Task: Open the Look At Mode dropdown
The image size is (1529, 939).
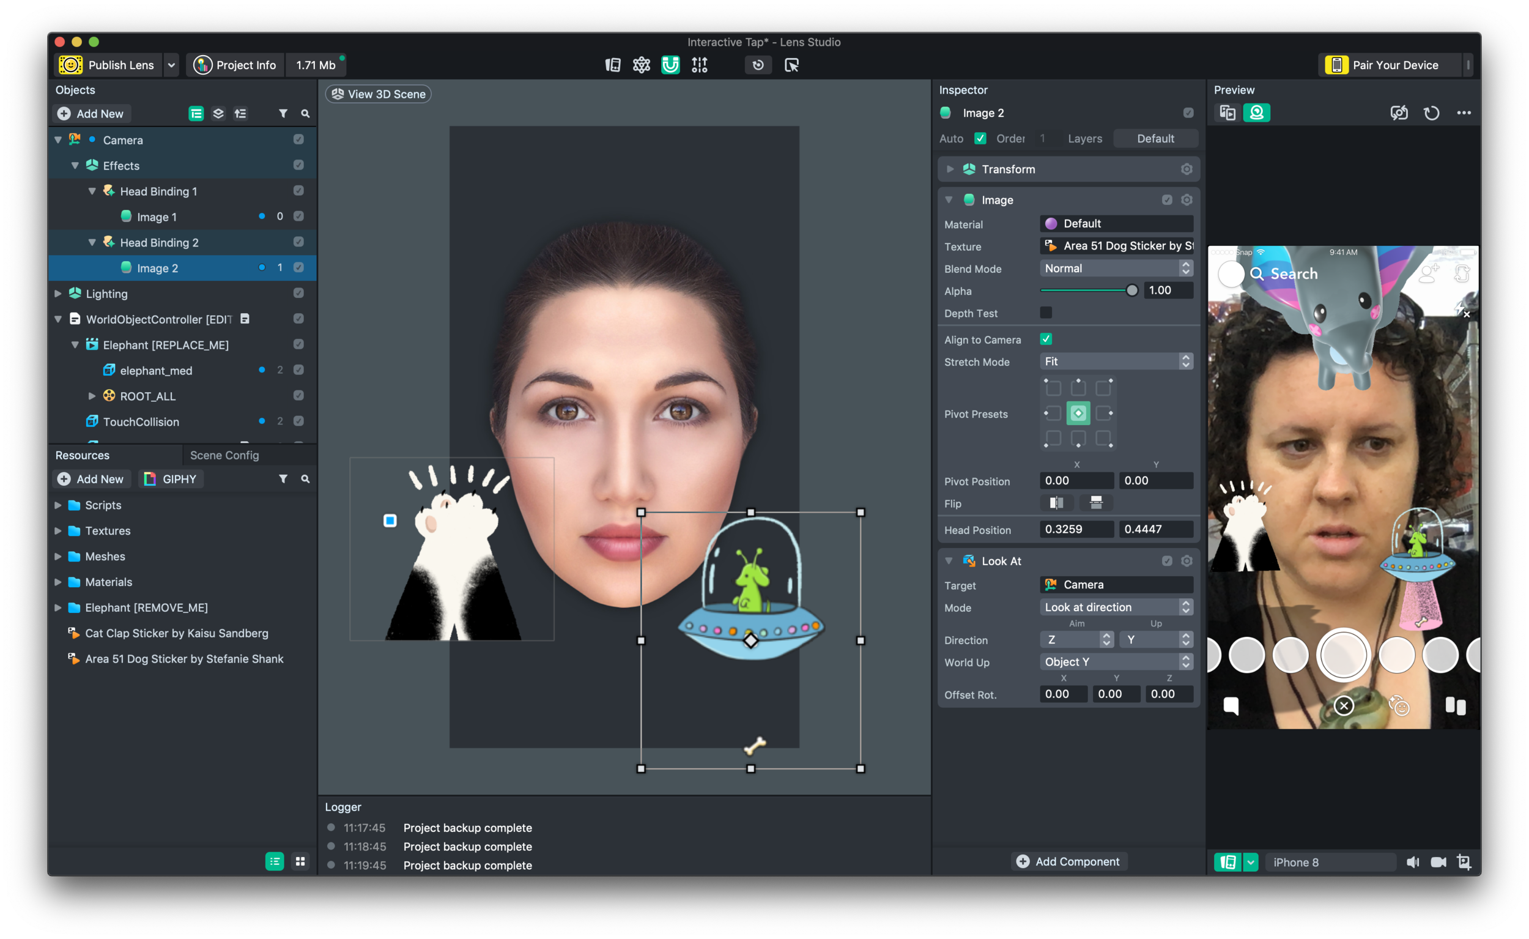Action: click(x=1116, y=607)
